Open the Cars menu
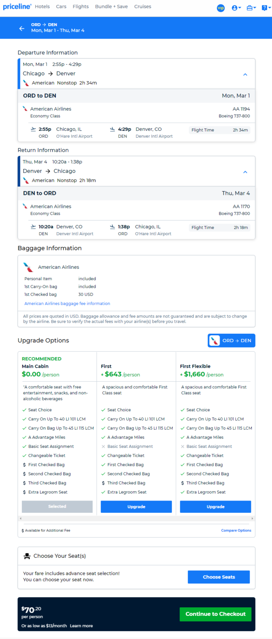This screenshot has width=272, height=639. [61, 6]
